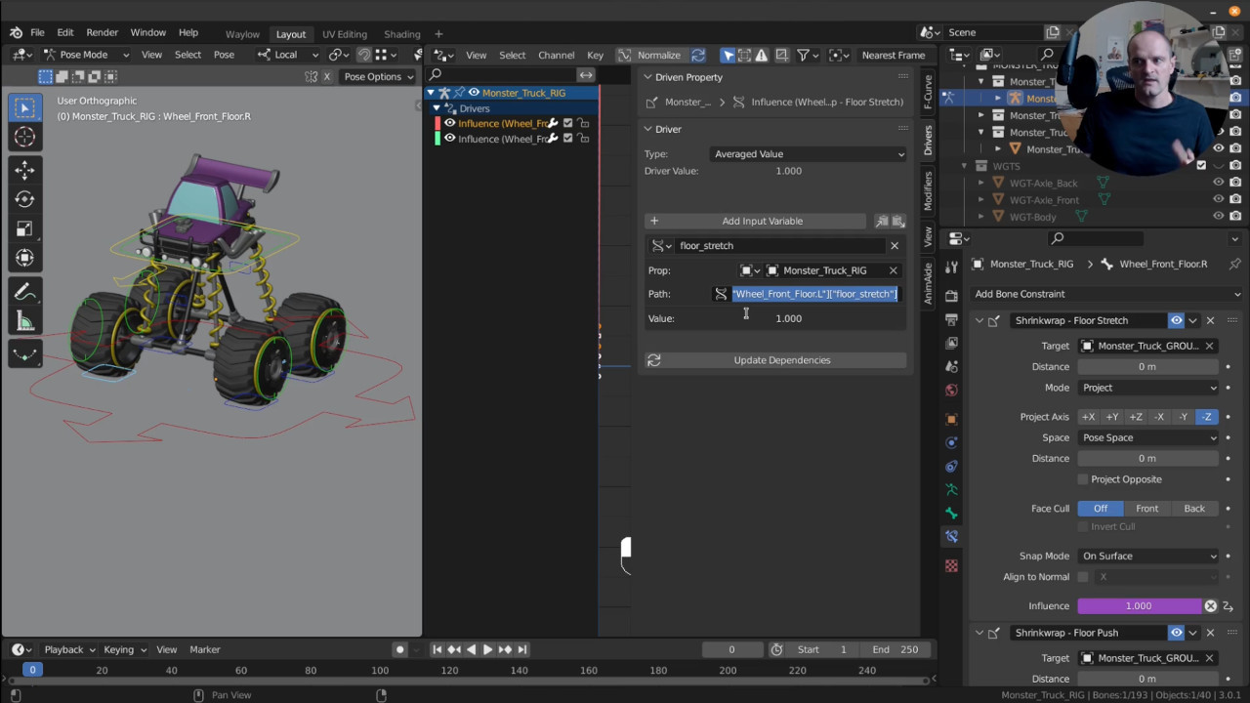Open the Object Data armature properties tab
This screenshot has width=1250, height=703.
point(952,489)
